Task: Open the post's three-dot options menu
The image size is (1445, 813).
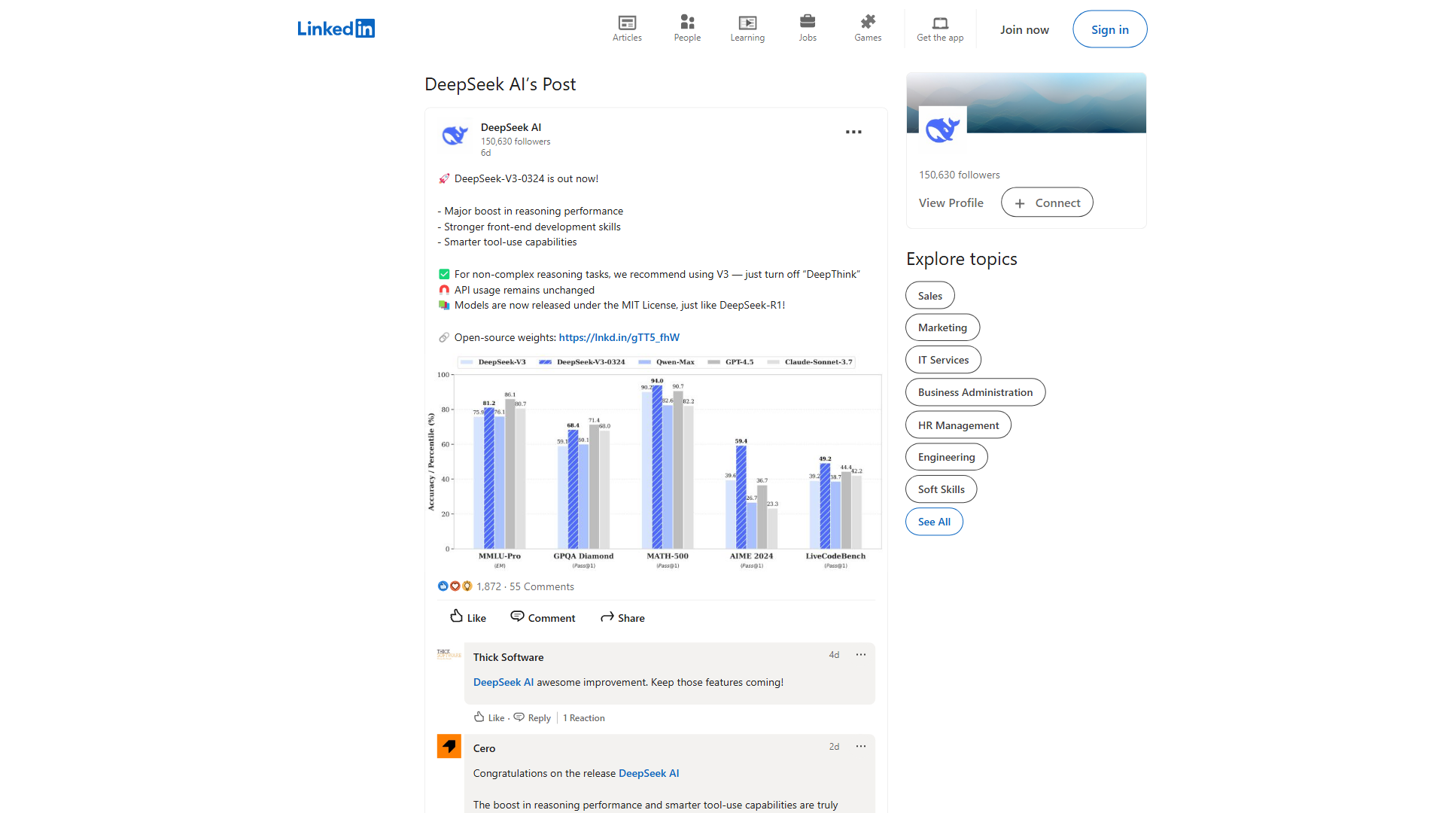Action: click(853, 132)
